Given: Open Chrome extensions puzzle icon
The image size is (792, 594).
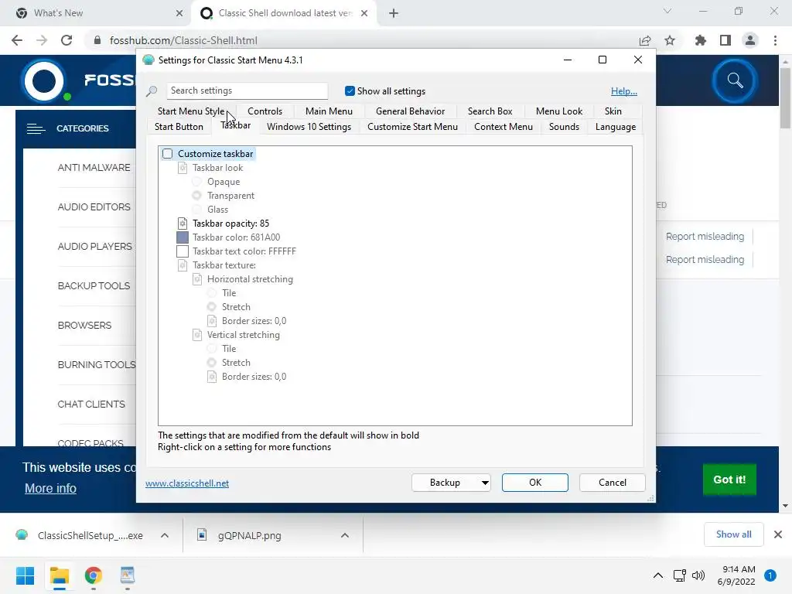Looking at the screenshot, I should point(700,40).
